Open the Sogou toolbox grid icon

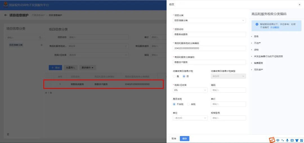click(x=301, y=140)
